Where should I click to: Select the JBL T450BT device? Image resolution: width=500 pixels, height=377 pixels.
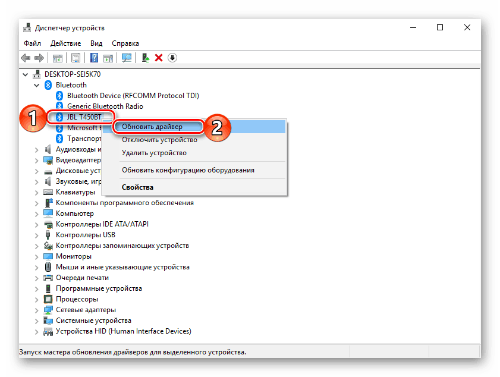(x=84, y=117)
